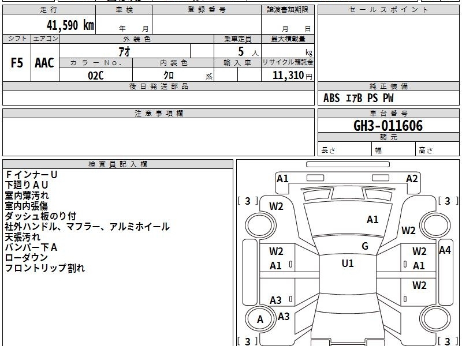Select the A4 mark on the car diagram

coord(445,250)
